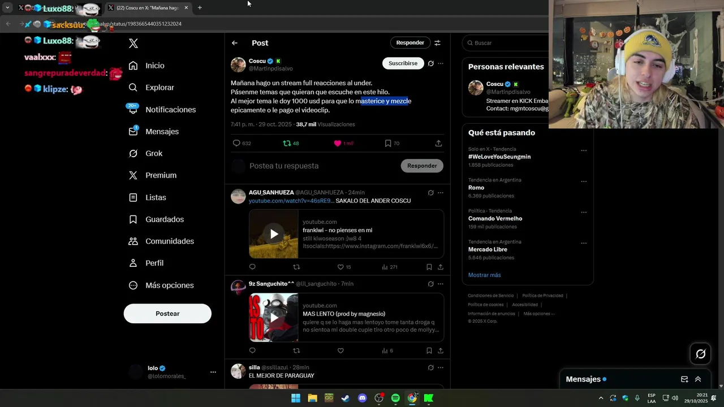Click the Más opciones circle icon
The width and height of the screenshot is (724, 407).
133,285
